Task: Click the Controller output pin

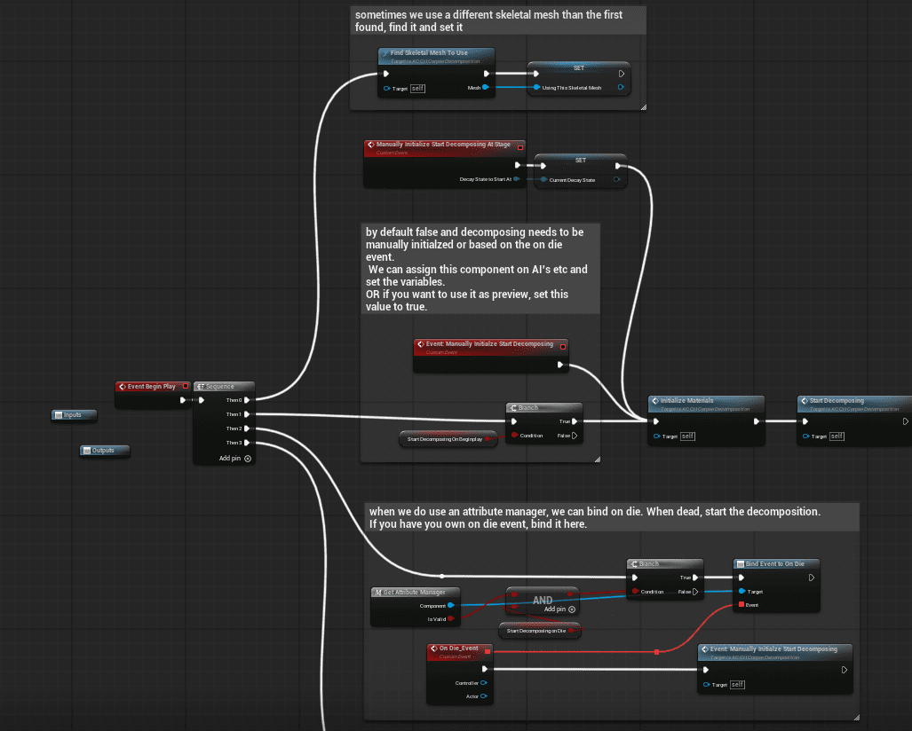Action: tap(483, 683)
